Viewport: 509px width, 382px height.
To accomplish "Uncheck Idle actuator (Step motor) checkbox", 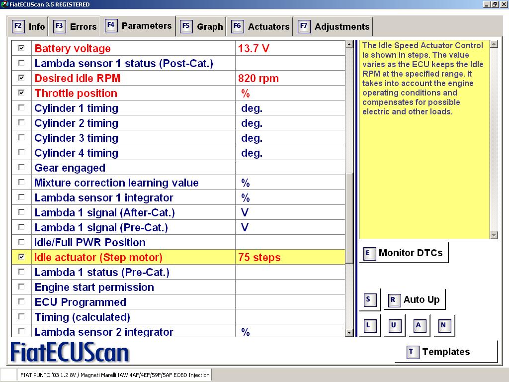I will (21, 257).
